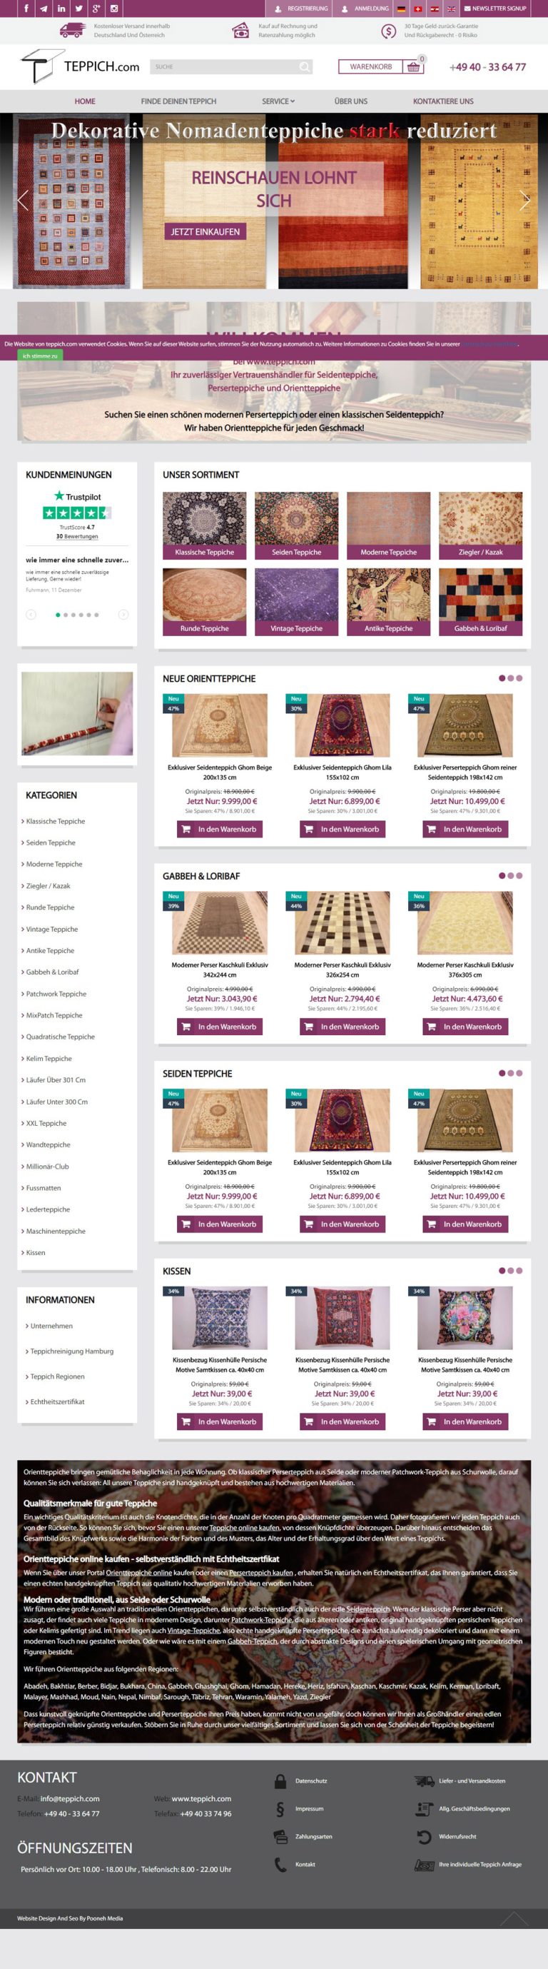The image size is (548, 1969).
Task: Go to next hero banner slide
Action: [x=524, y=201]
